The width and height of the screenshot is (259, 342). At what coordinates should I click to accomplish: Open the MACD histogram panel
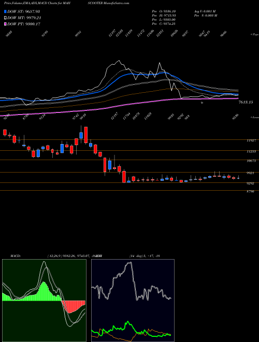pyautogui.click(x=44, y=301)
